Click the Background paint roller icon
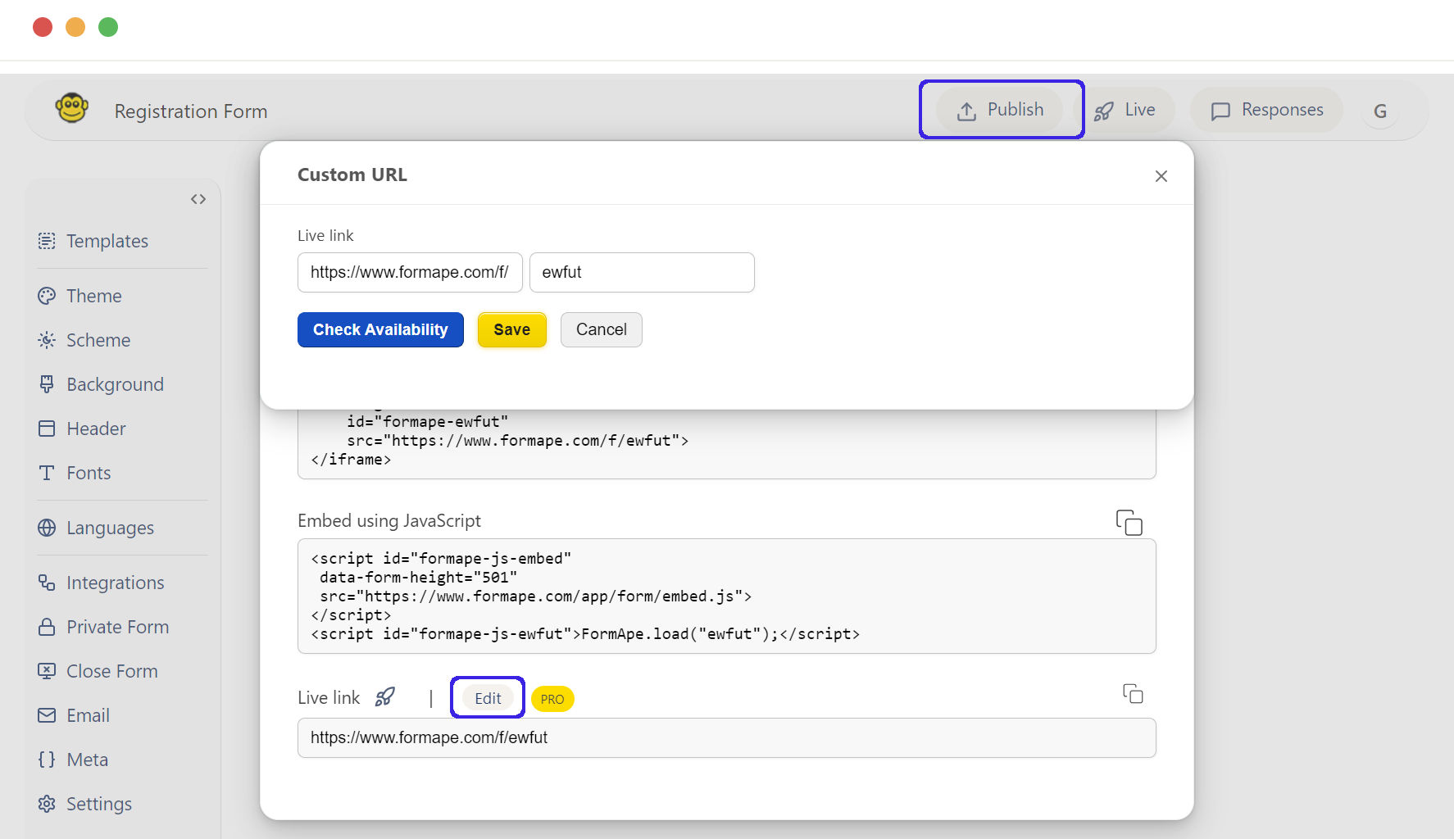Screen dimensions: 1454x839 click(47, 384)
